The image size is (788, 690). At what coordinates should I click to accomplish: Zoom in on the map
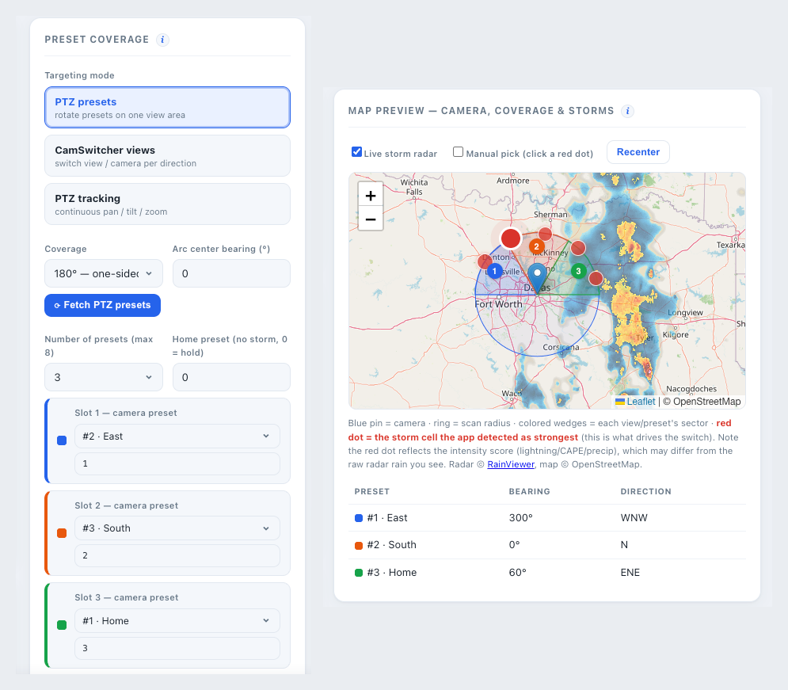tap(371, 196)
